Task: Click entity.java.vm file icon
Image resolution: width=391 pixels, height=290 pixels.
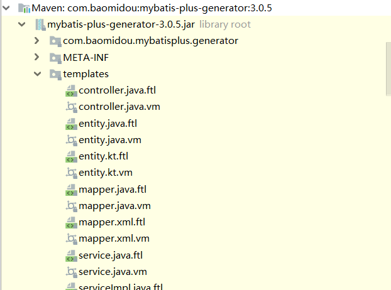Action: pyautogui.click(x=71, y=140)
